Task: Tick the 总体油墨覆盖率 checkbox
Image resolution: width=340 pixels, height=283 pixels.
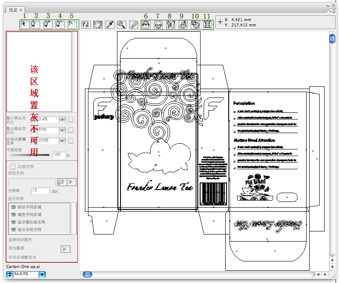Action: [71, 141]
